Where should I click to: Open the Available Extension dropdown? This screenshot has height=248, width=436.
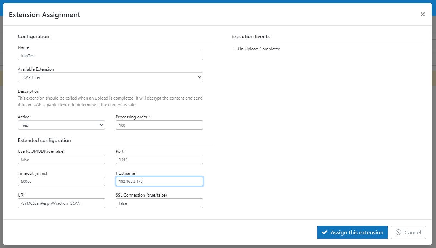pyautogui.click(x=110, y=77)
